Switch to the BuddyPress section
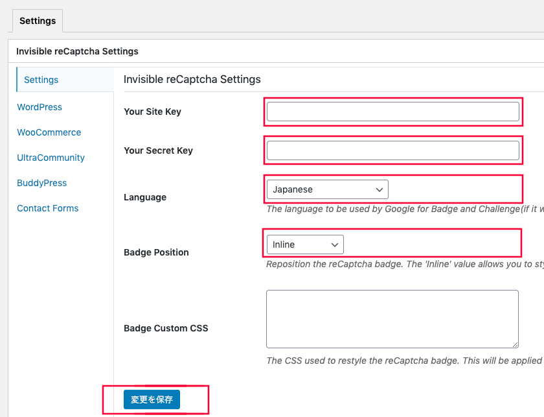 (41, 183)
